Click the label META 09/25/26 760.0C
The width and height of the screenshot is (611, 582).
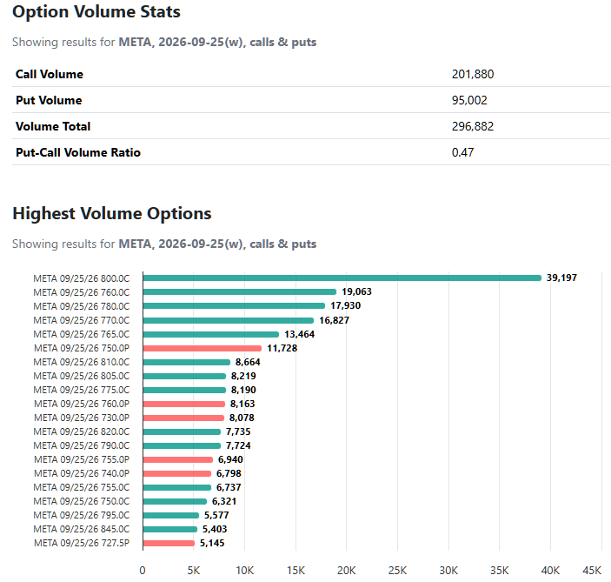(x=82, y=292)
